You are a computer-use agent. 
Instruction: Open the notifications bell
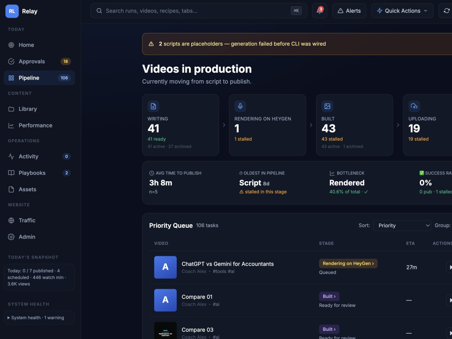pos(320,11)
